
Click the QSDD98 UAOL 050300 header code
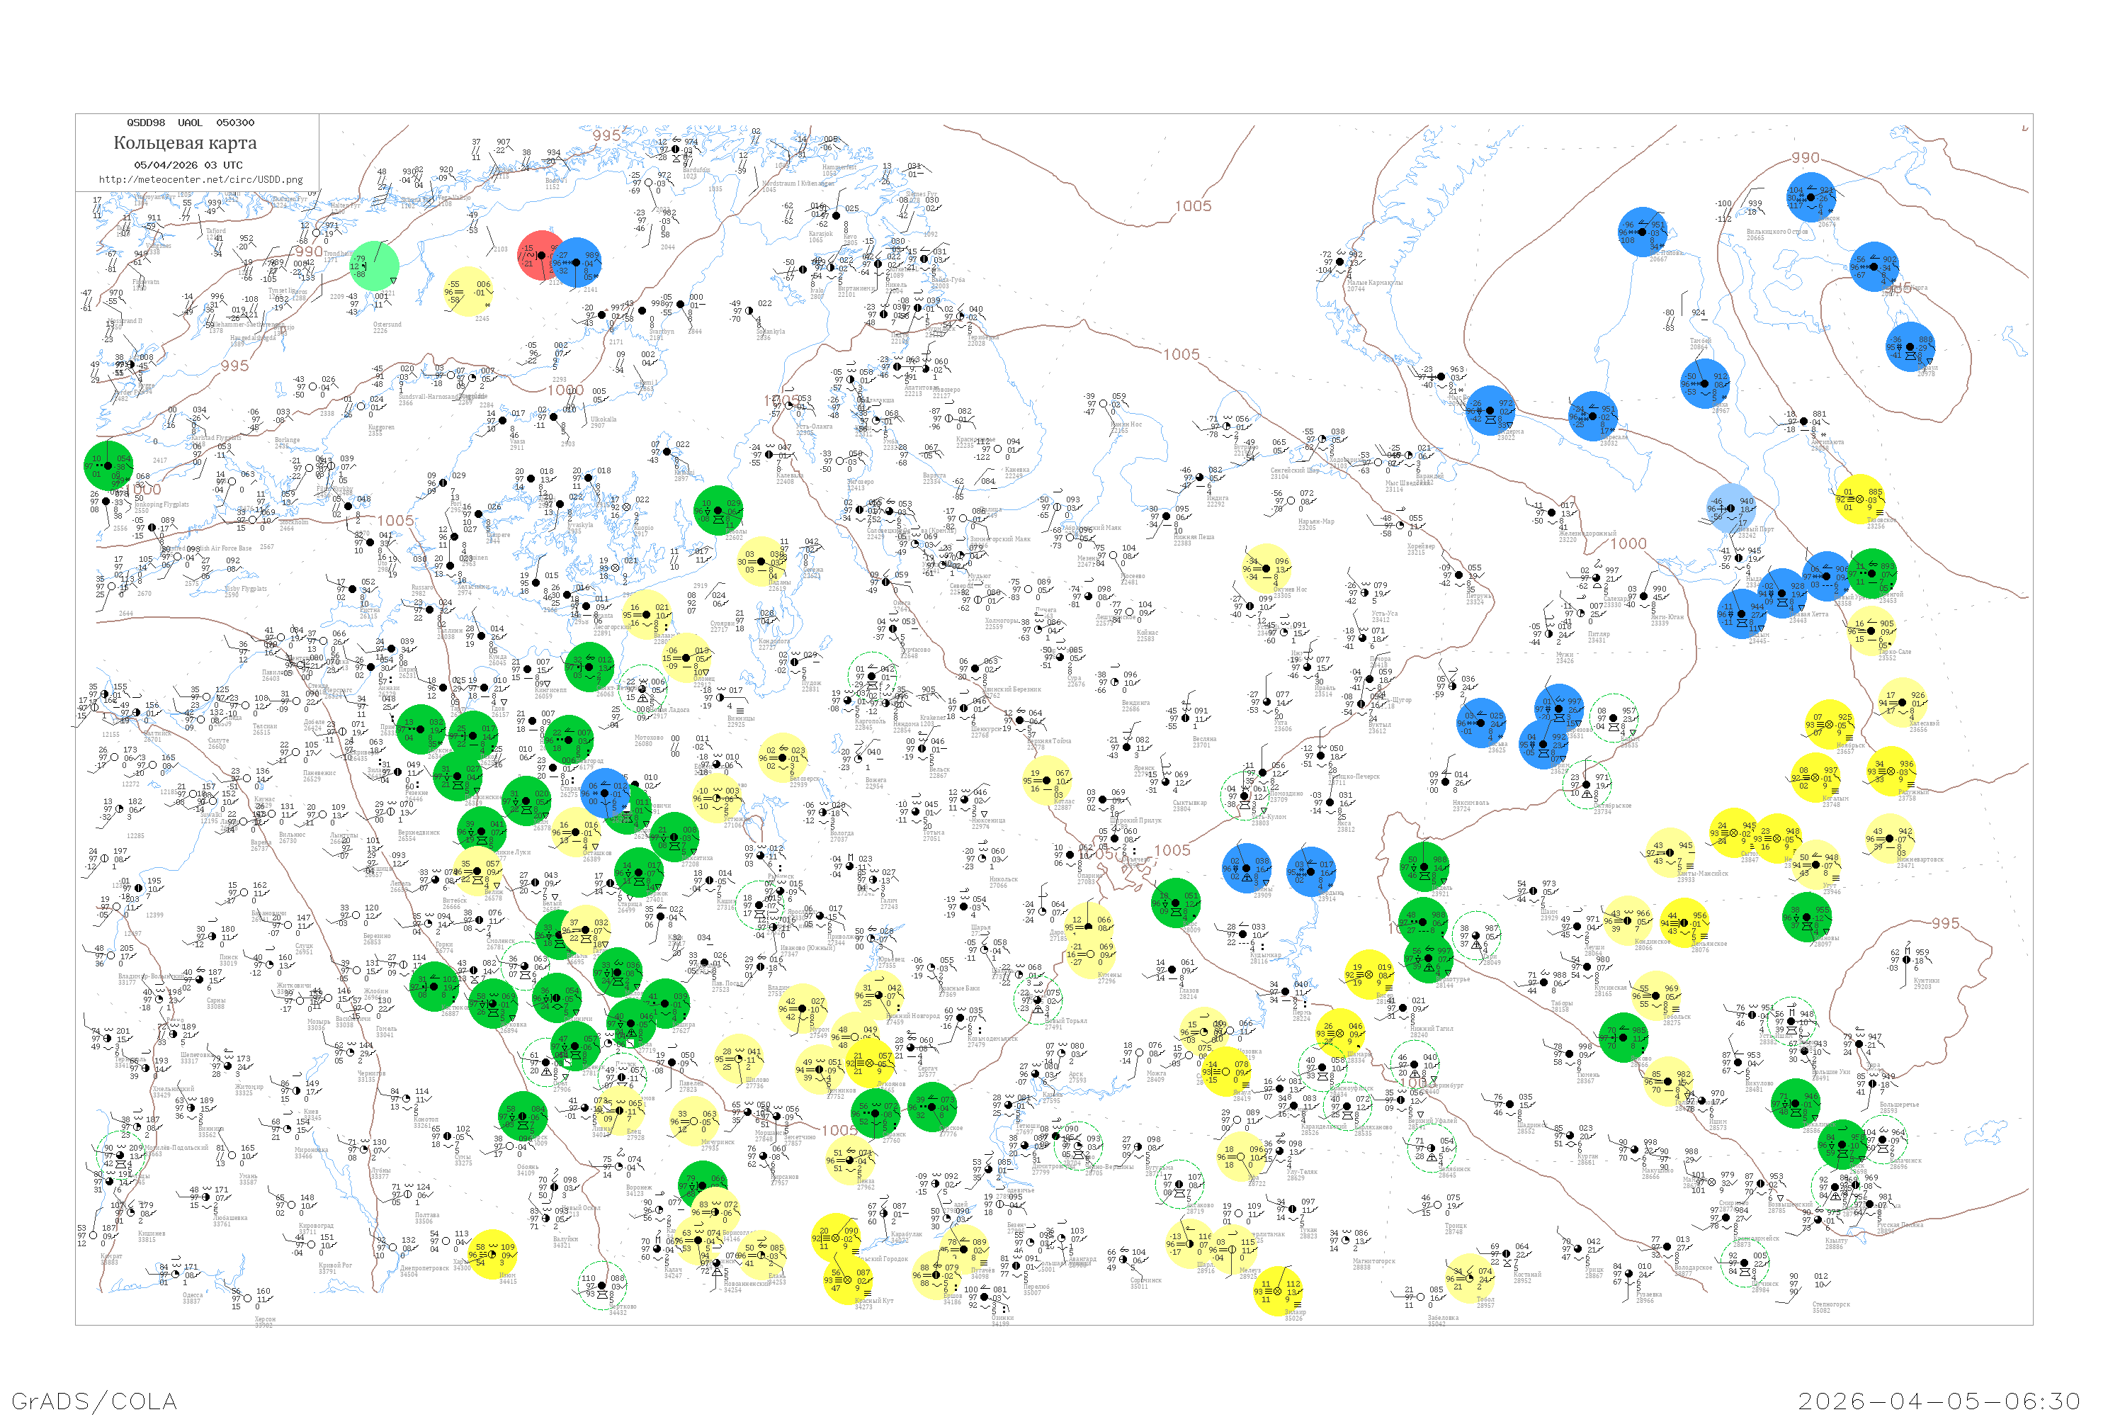click(190, 123)
